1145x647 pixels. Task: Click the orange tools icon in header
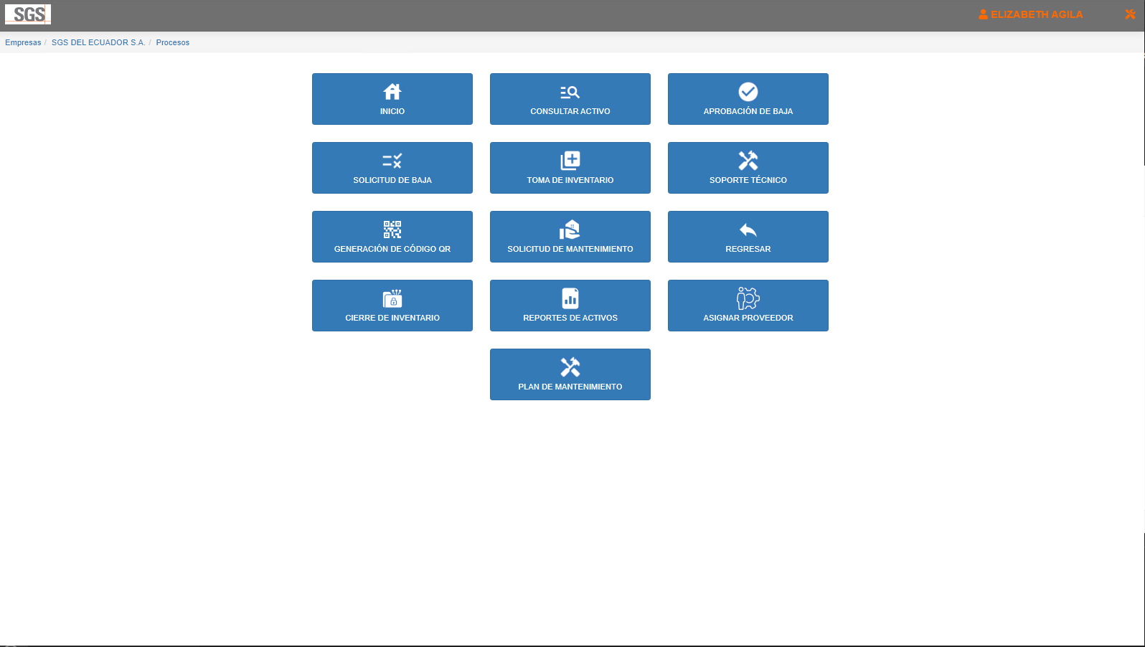click(1130, 14)
